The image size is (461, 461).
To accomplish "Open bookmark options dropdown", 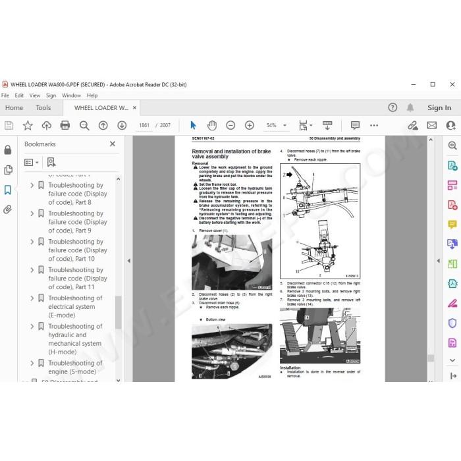I will point(31,162).
